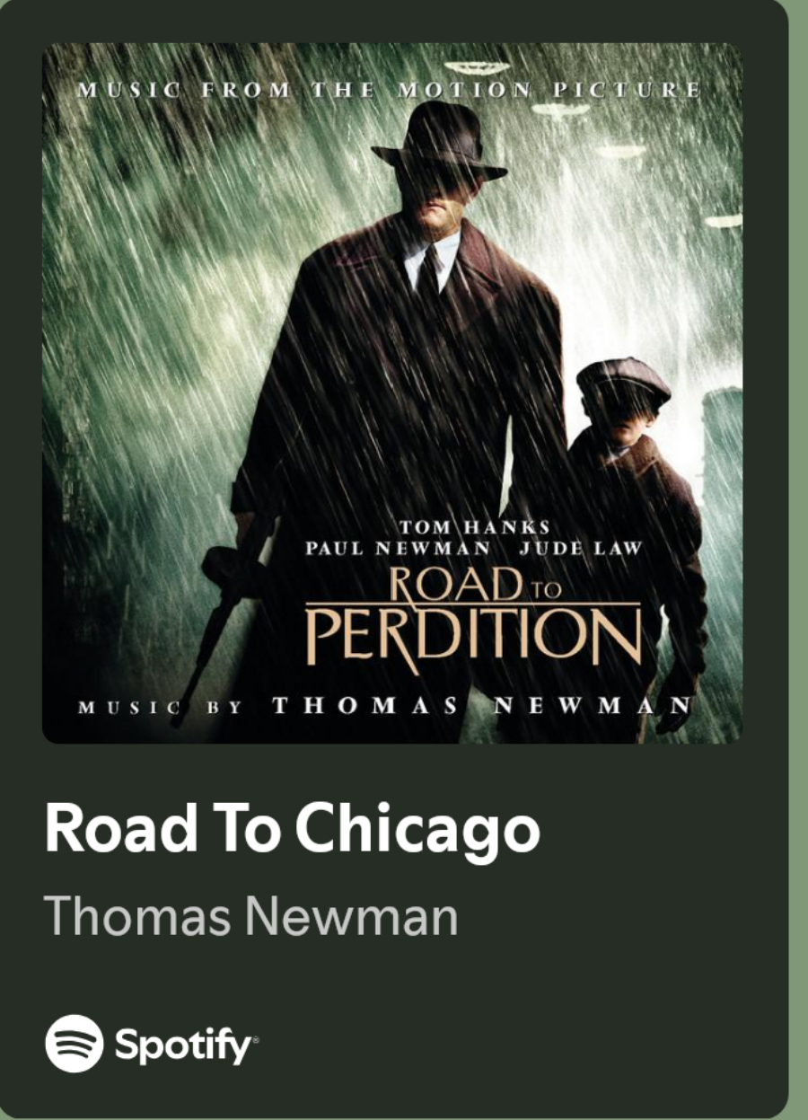This screenshot has height=1120, width=808.
Task: Click the 'Music from the Motion Picture' heading
Action: click(390, 90)
